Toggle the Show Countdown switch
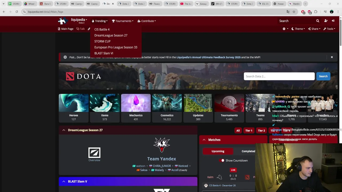Viewport: 342px width, 192px height. click(x=222, y=161)
